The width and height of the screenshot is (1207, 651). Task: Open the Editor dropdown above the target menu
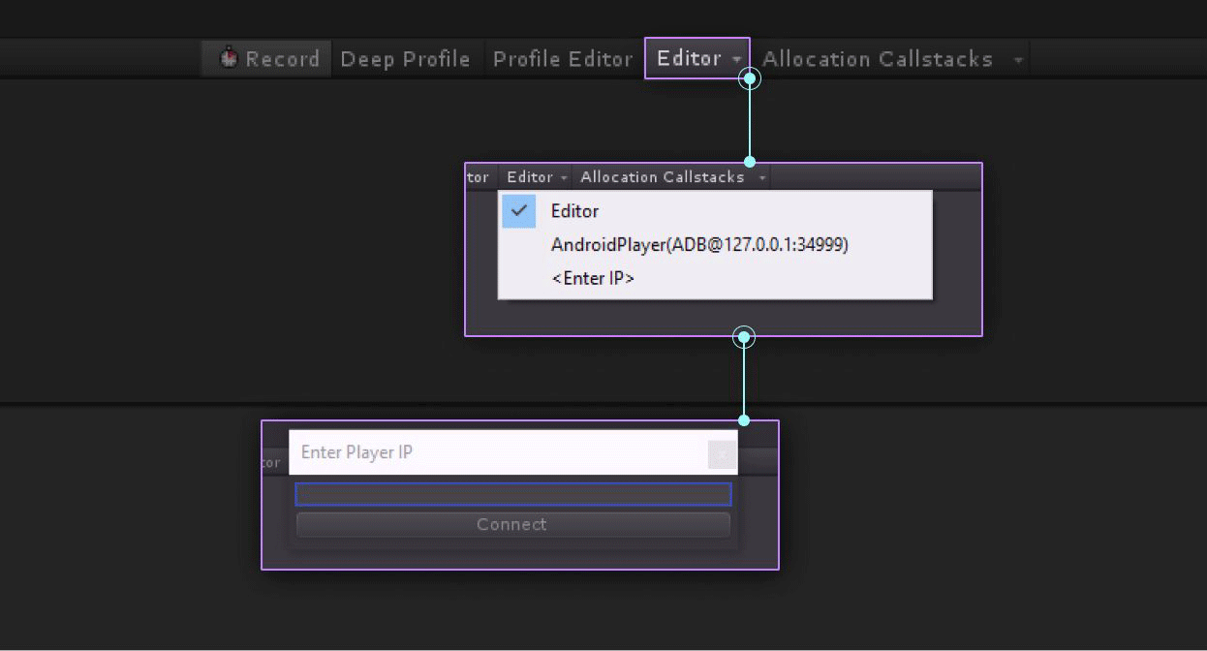537,177
